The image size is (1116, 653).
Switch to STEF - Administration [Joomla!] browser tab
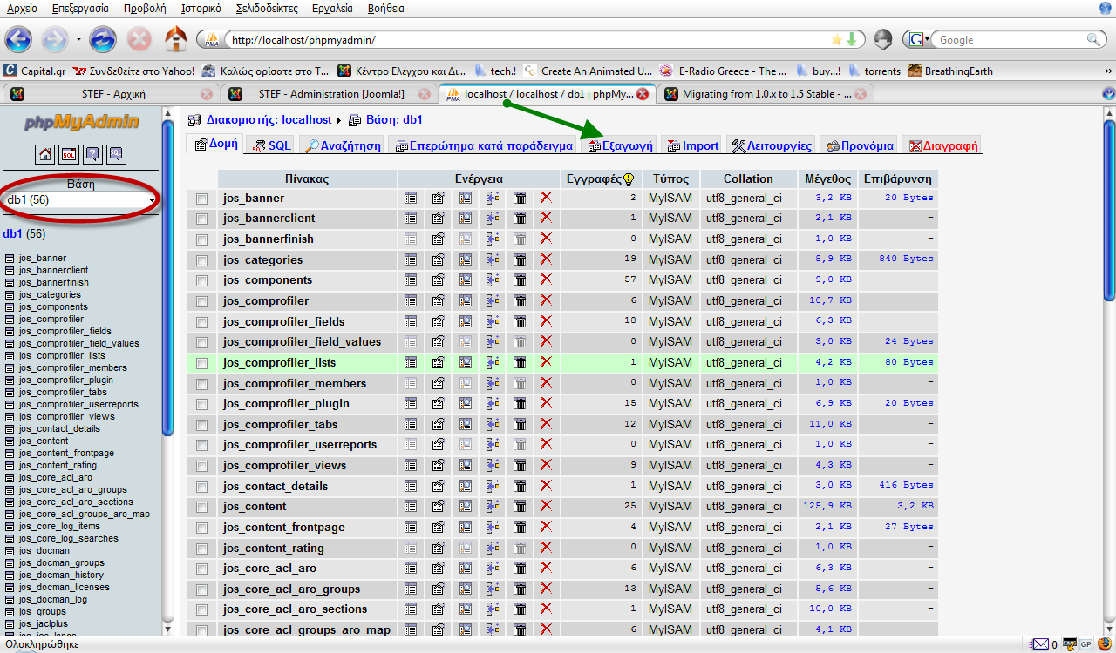pyautogui.click(x=328, y=93)
